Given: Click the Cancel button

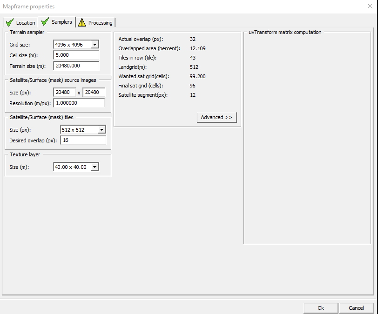Looking at the screenshot, I should tap(356, 308).
